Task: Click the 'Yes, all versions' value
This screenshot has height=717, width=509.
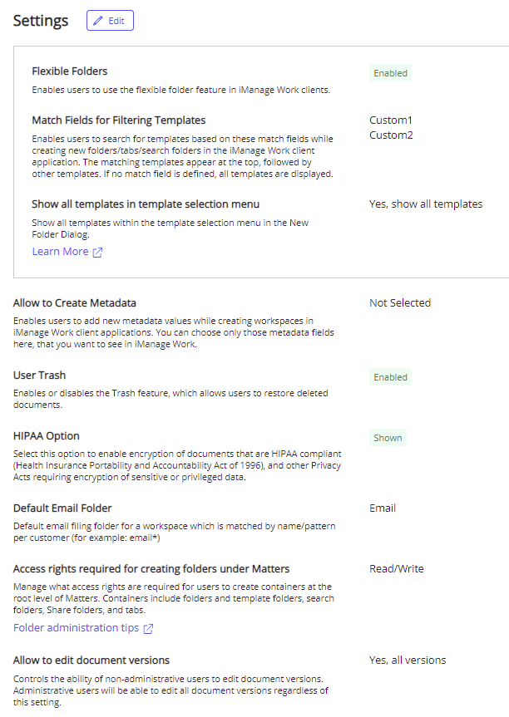Action: pos(408,661)
